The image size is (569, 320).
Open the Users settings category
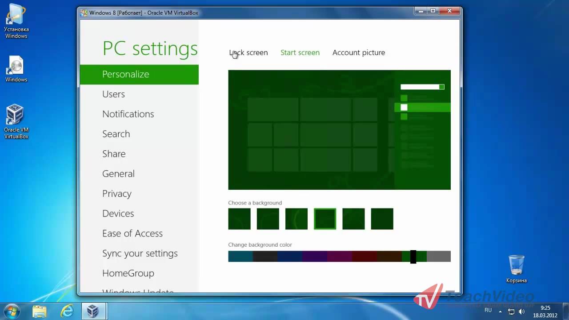click(x=113, y=94)
